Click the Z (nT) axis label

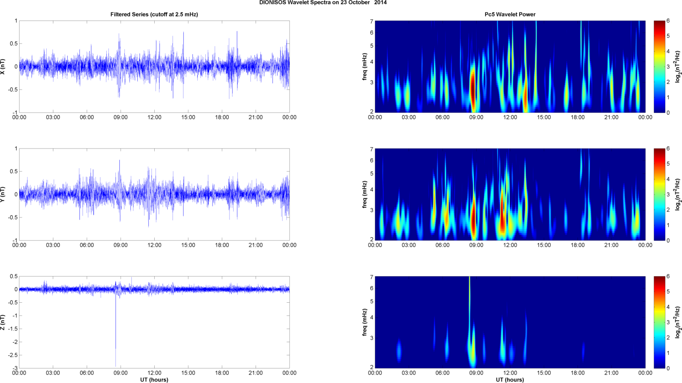3,322
